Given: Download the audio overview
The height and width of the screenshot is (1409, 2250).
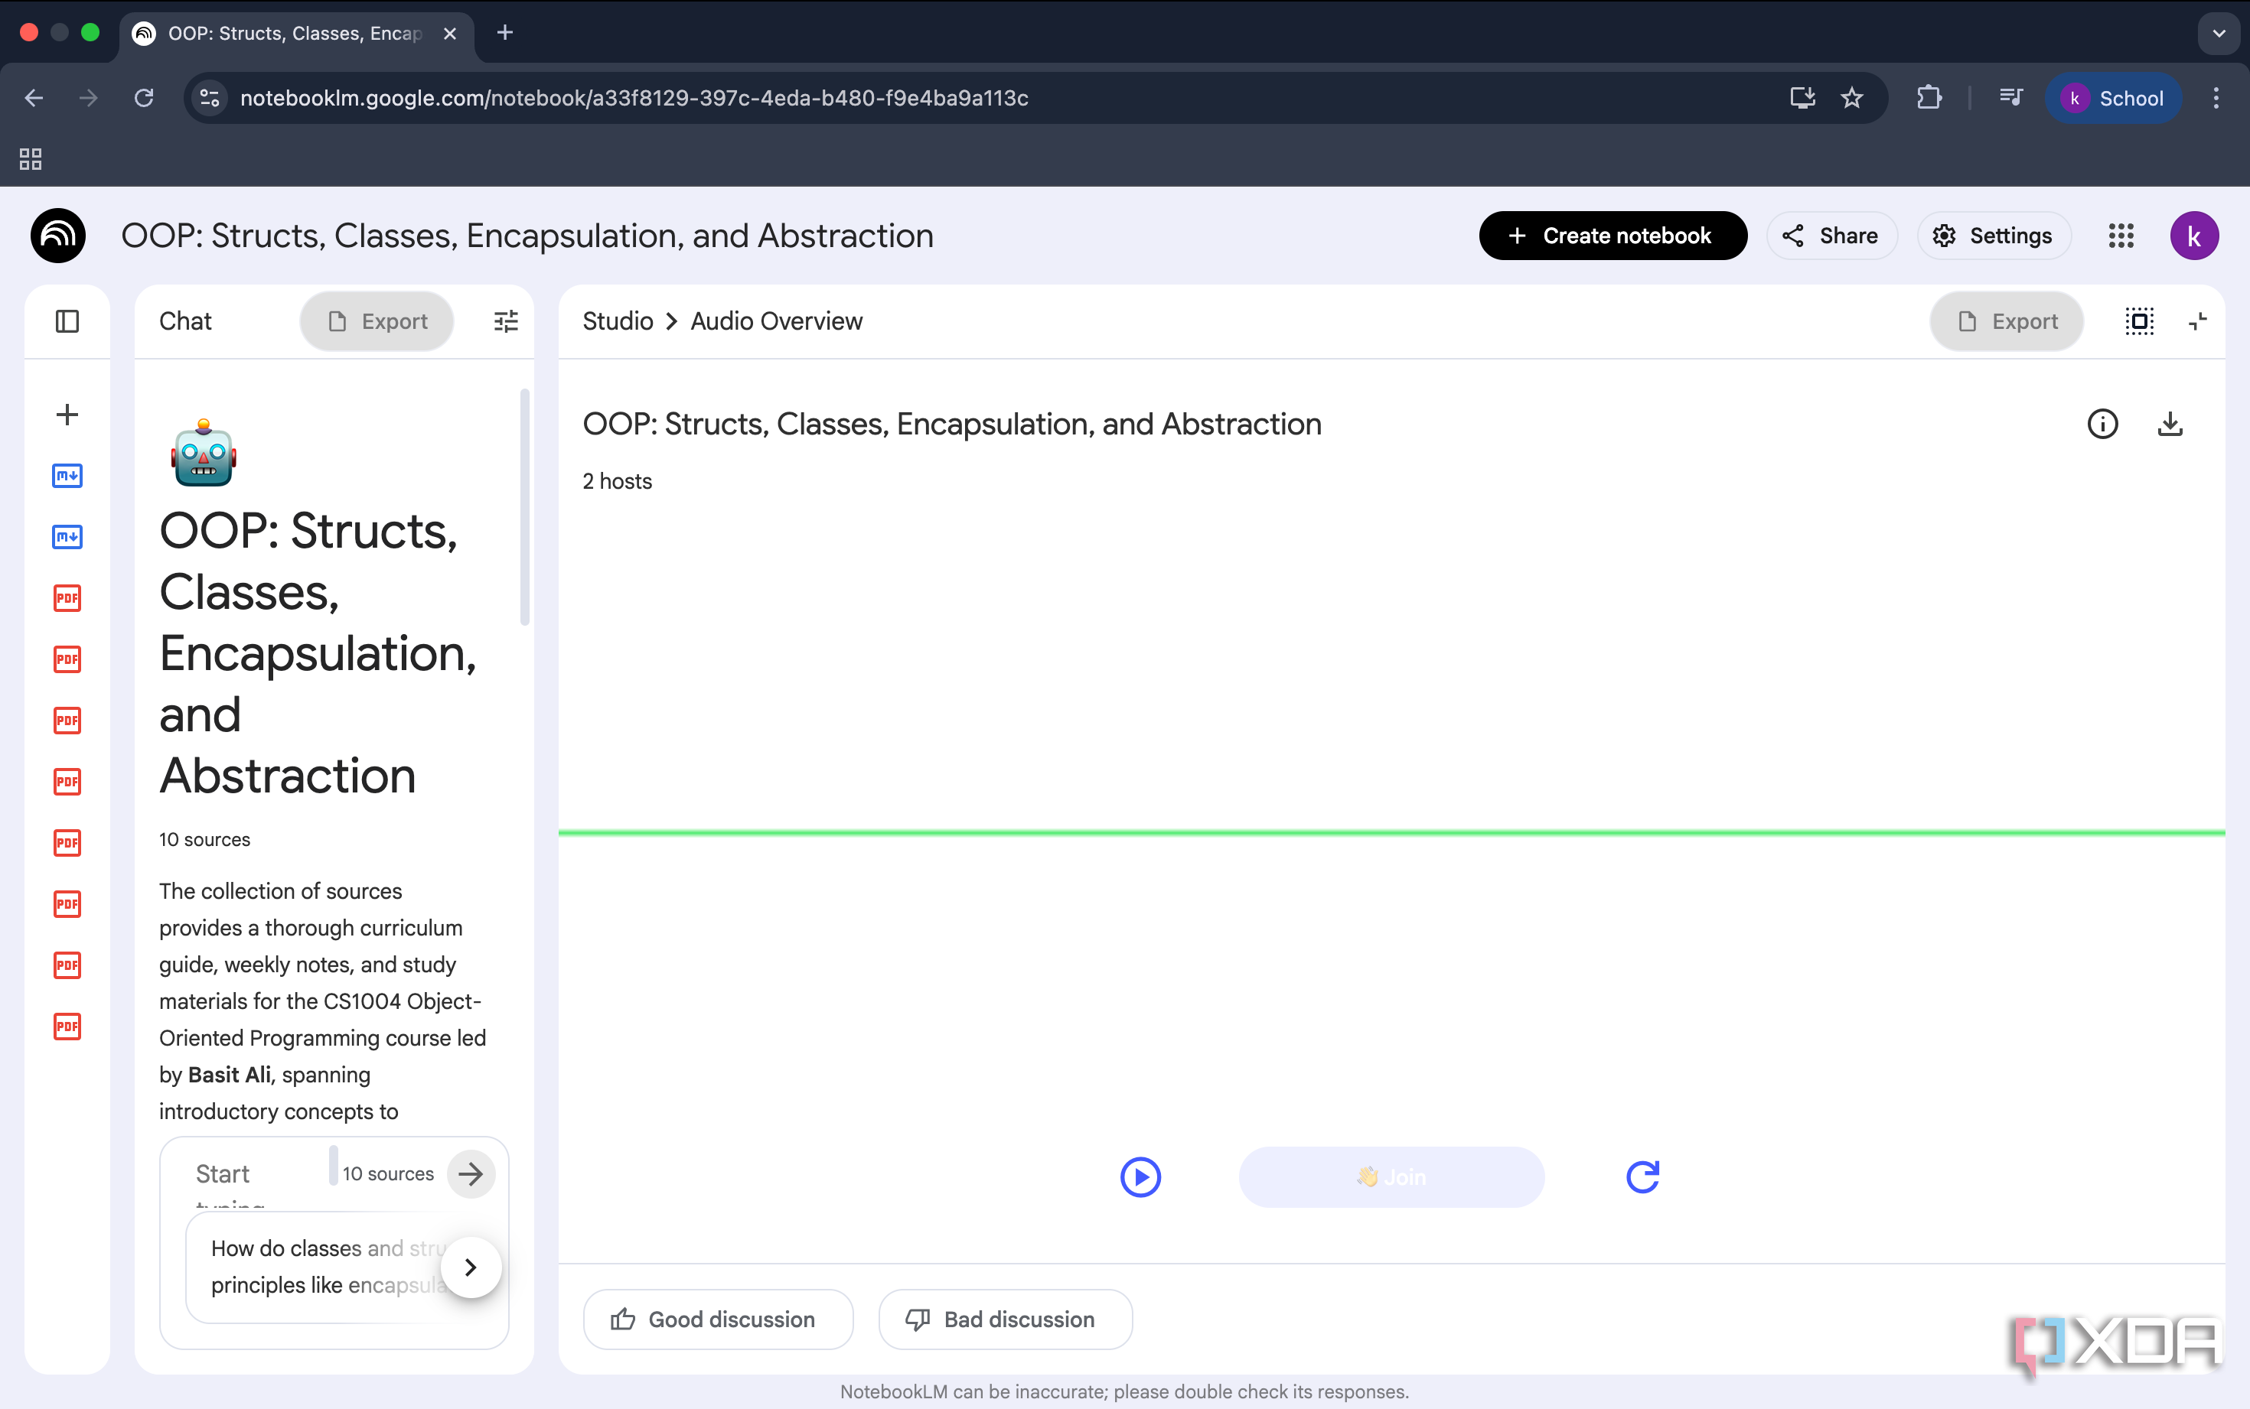Looking at the screenshot, I should point(2170,424).
